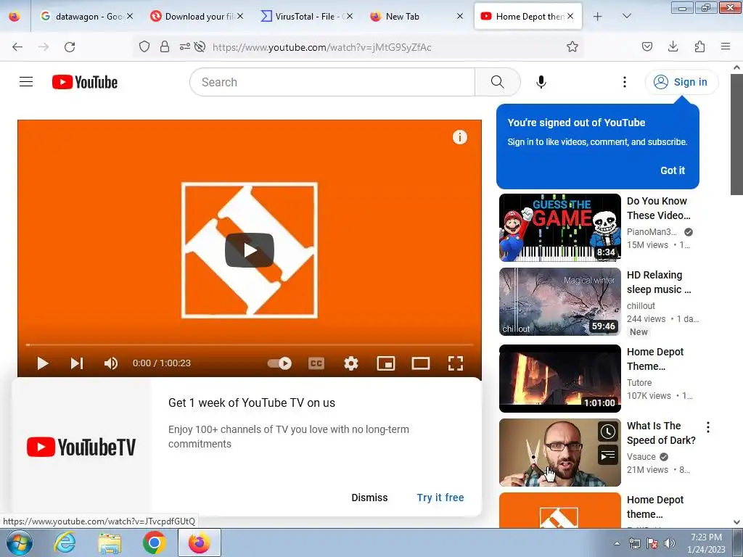The height and width of the screenshot is (557, 743).
Task: Open tracking protection shield icon
Action: (x=144, y=46)
